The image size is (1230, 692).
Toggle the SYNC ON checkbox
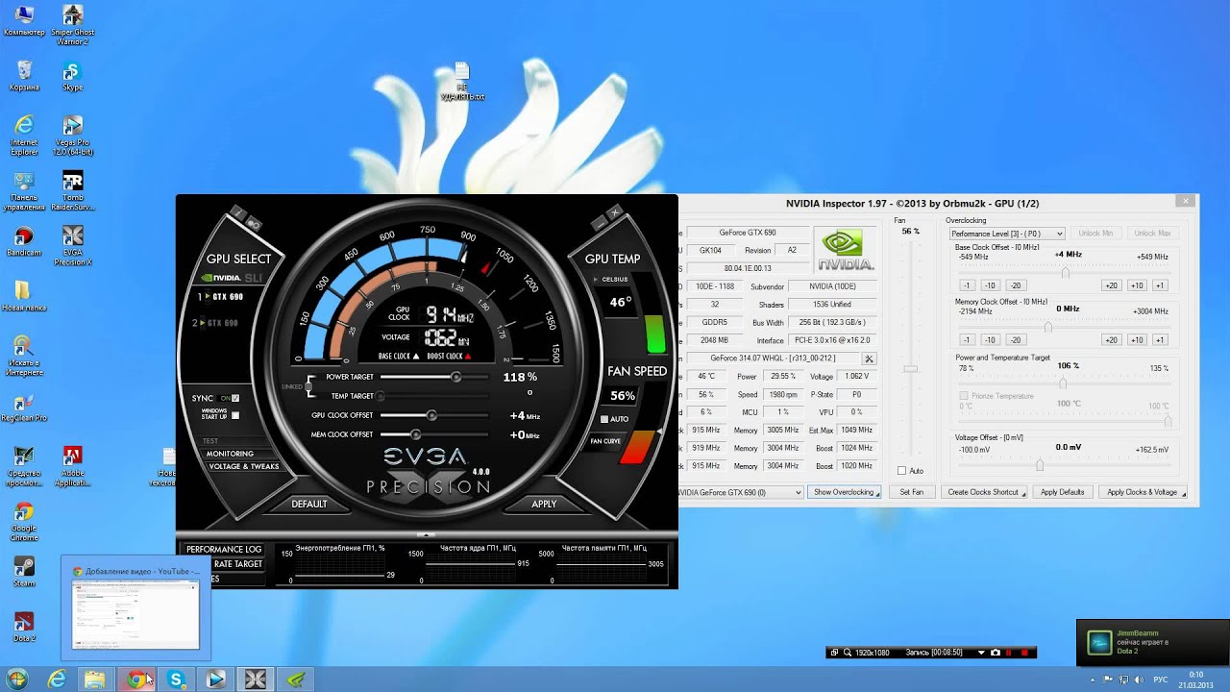(235, 398)
